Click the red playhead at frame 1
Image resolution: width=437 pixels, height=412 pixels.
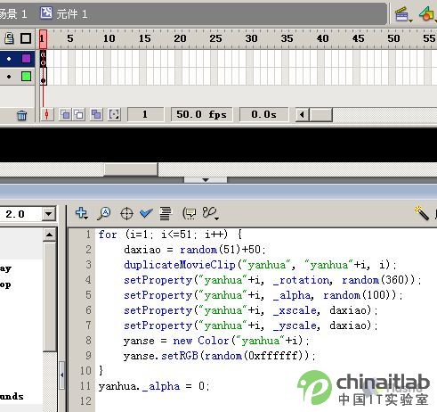(43, 39)
